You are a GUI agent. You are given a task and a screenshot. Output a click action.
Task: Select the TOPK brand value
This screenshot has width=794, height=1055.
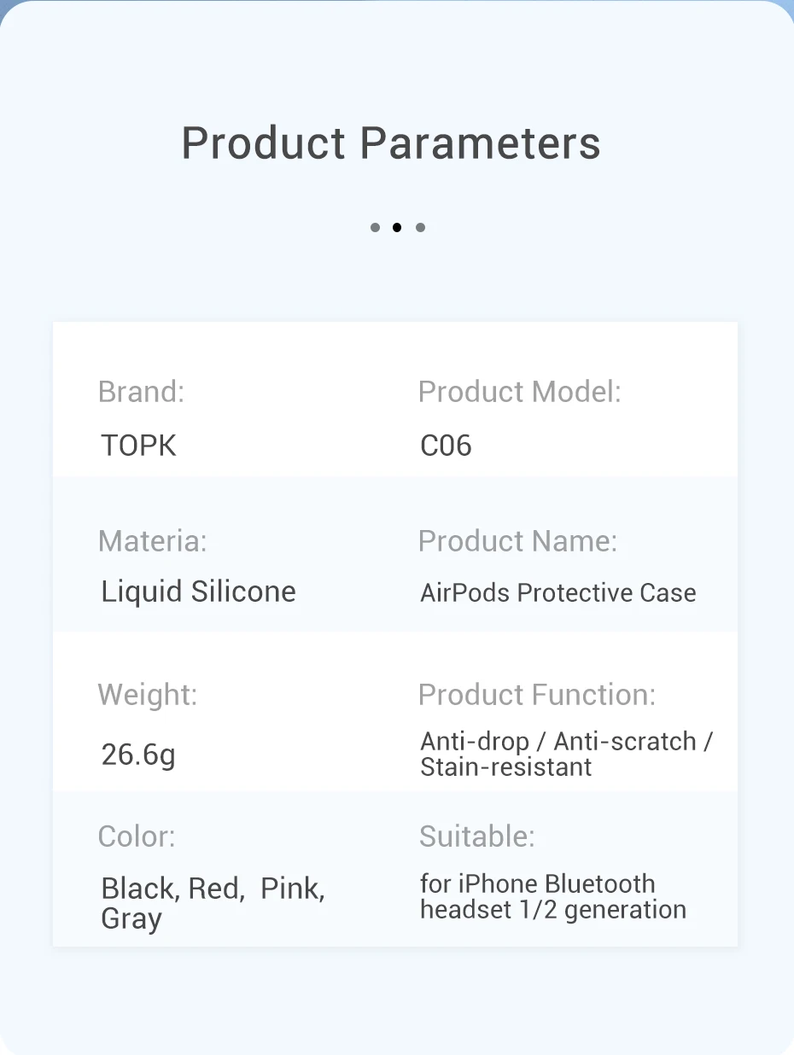click(x=139, y=446)
